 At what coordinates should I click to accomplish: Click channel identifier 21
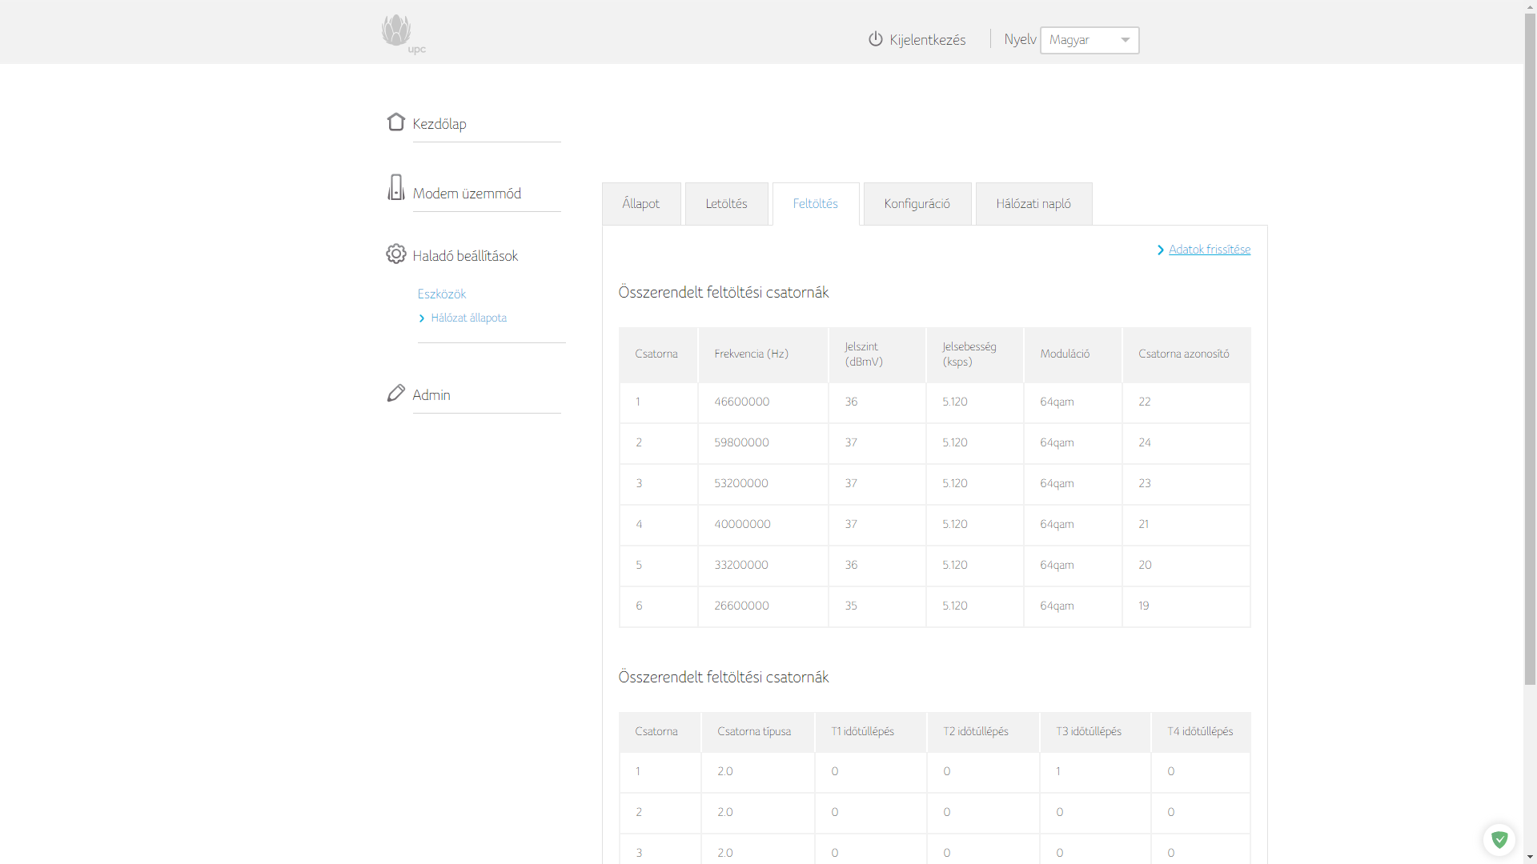1143,524
